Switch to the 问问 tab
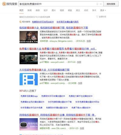 [86, 10]
